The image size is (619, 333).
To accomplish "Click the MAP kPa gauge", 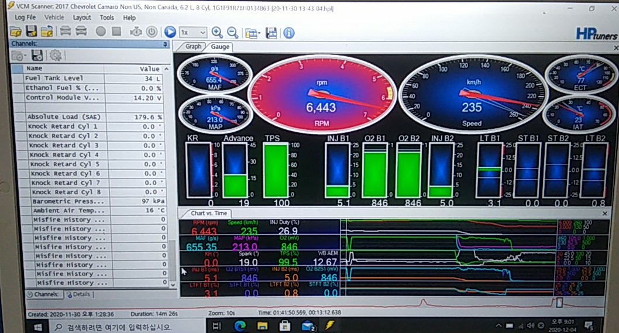I will point(215,113).
